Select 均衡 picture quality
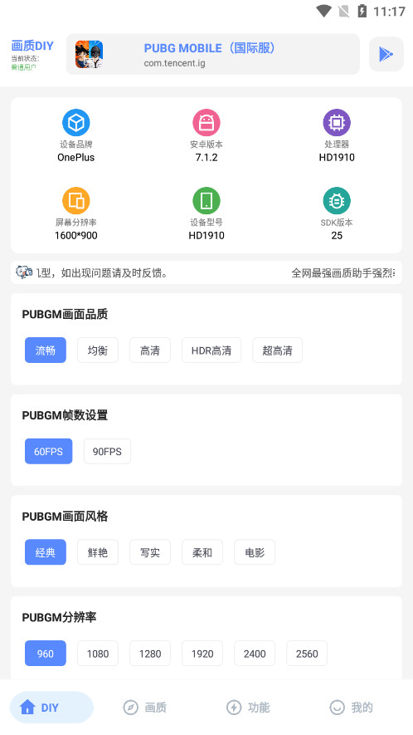This screenshot has height=735, width=413. click(98, 350)
